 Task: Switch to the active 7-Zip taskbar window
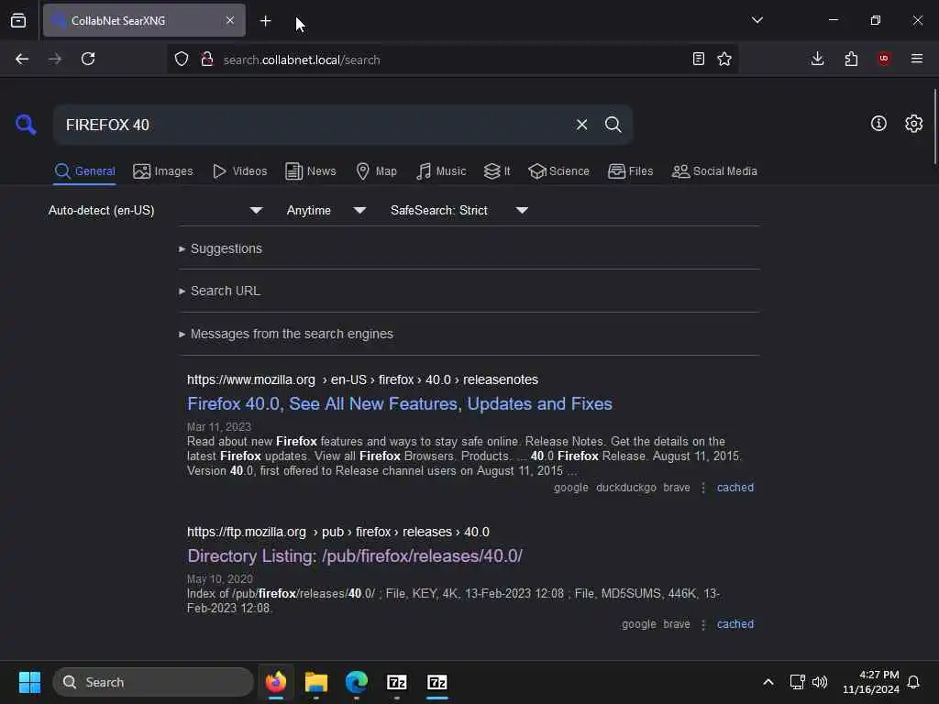tap(437, 682)
